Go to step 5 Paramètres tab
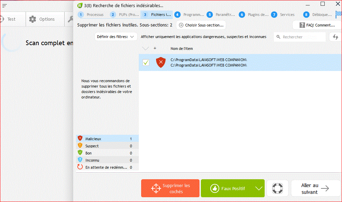Screen dimensions: 342x202 point(221,15)
